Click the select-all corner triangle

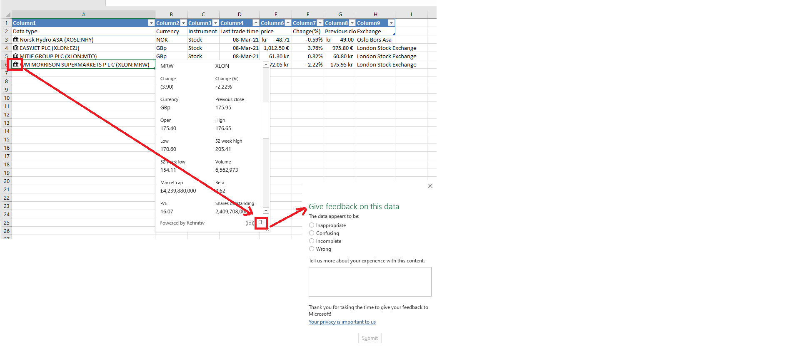(x=7, y=15)
